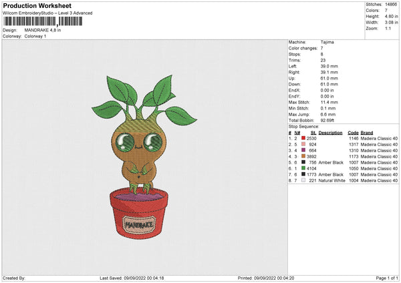Click the "Up:" label
Viewport: 401px width, 283px height.
pos(292,78)
